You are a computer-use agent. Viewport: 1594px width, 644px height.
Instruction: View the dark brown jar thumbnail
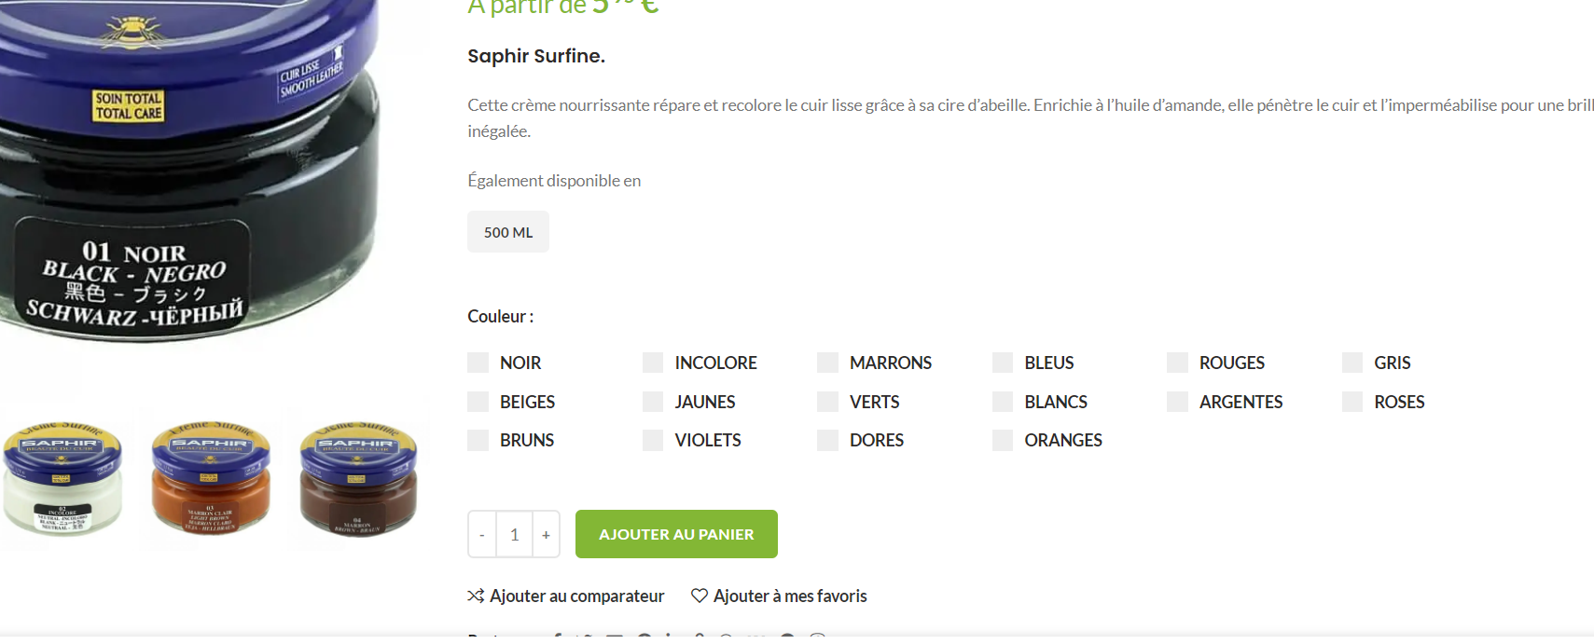(358, 479)
